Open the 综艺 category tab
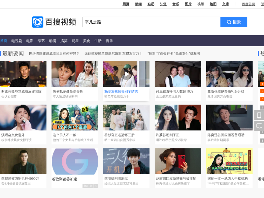This screenshot has width=264, height=198. pyautogui.click(x=41, y=41)
